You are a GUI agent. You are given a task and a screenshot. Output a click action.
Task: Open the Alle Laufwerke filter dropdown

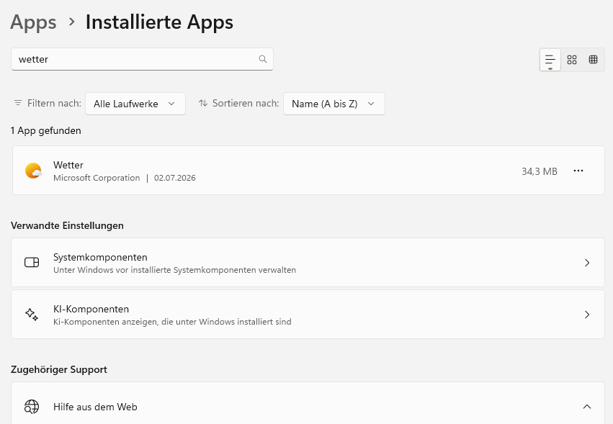[x=135, y=104]
